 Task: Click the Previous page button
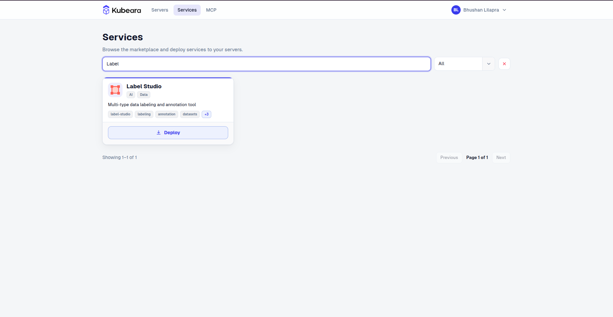pyautogui.click(x=449, y=158)
